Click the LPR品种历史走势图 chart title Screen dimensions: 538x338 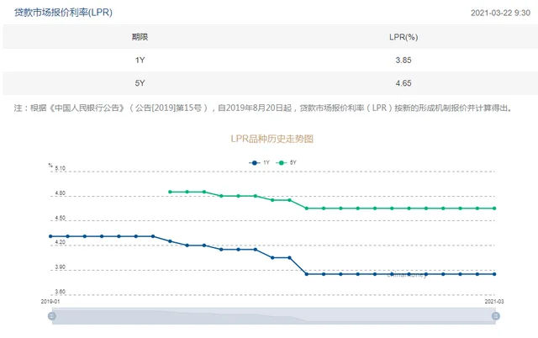pos(272,139)
